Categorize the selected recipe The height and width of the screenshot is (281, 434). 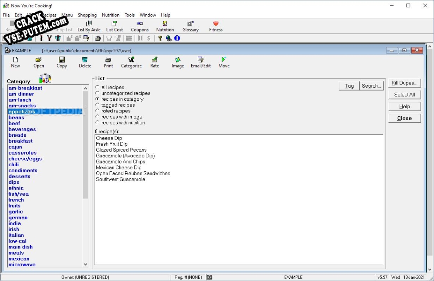pos(131,62)
